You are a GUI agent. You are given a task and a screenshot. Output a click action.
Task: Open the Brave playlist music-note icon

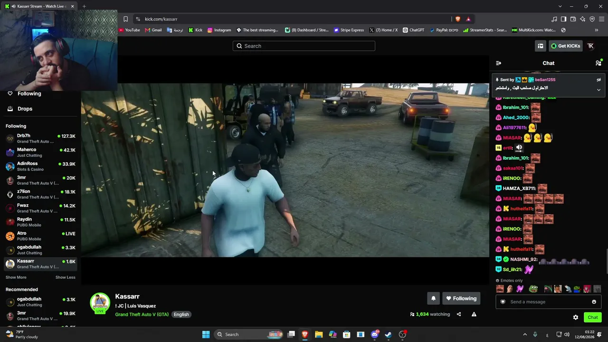[554, 19]
